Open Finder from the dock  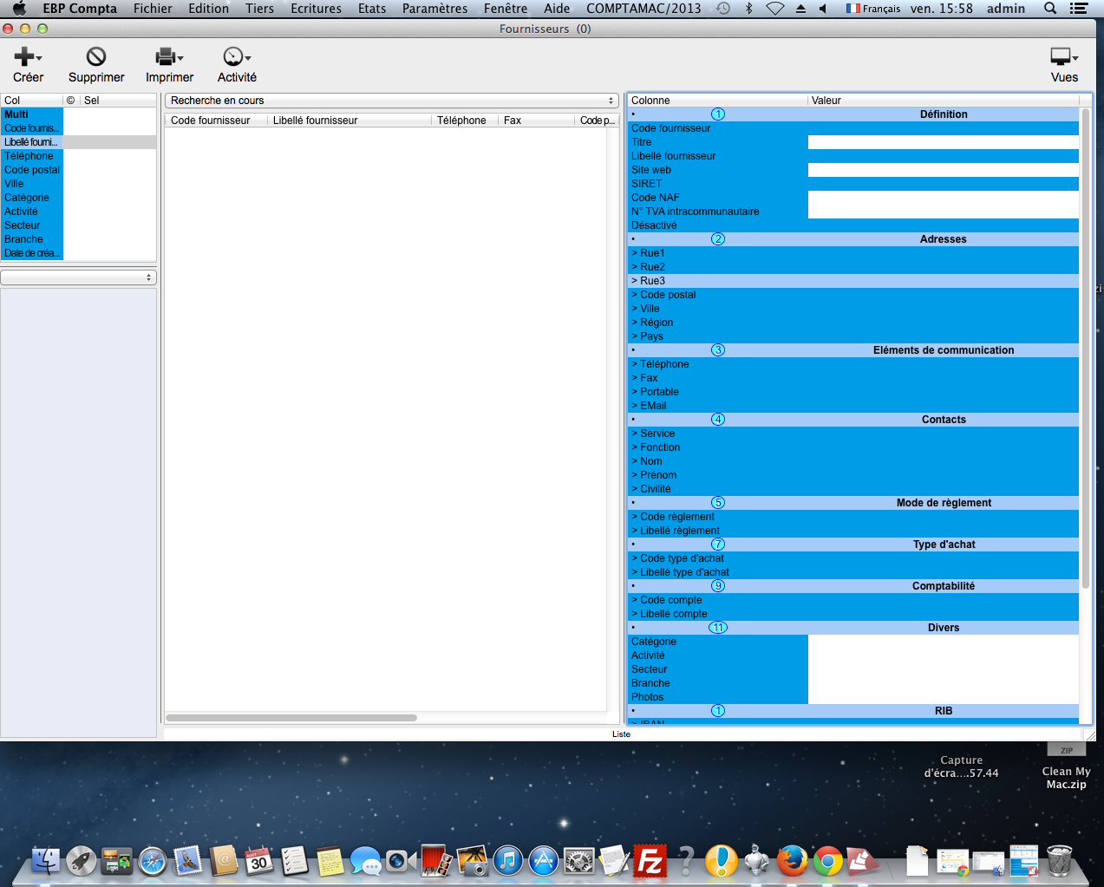coord(46,861)
